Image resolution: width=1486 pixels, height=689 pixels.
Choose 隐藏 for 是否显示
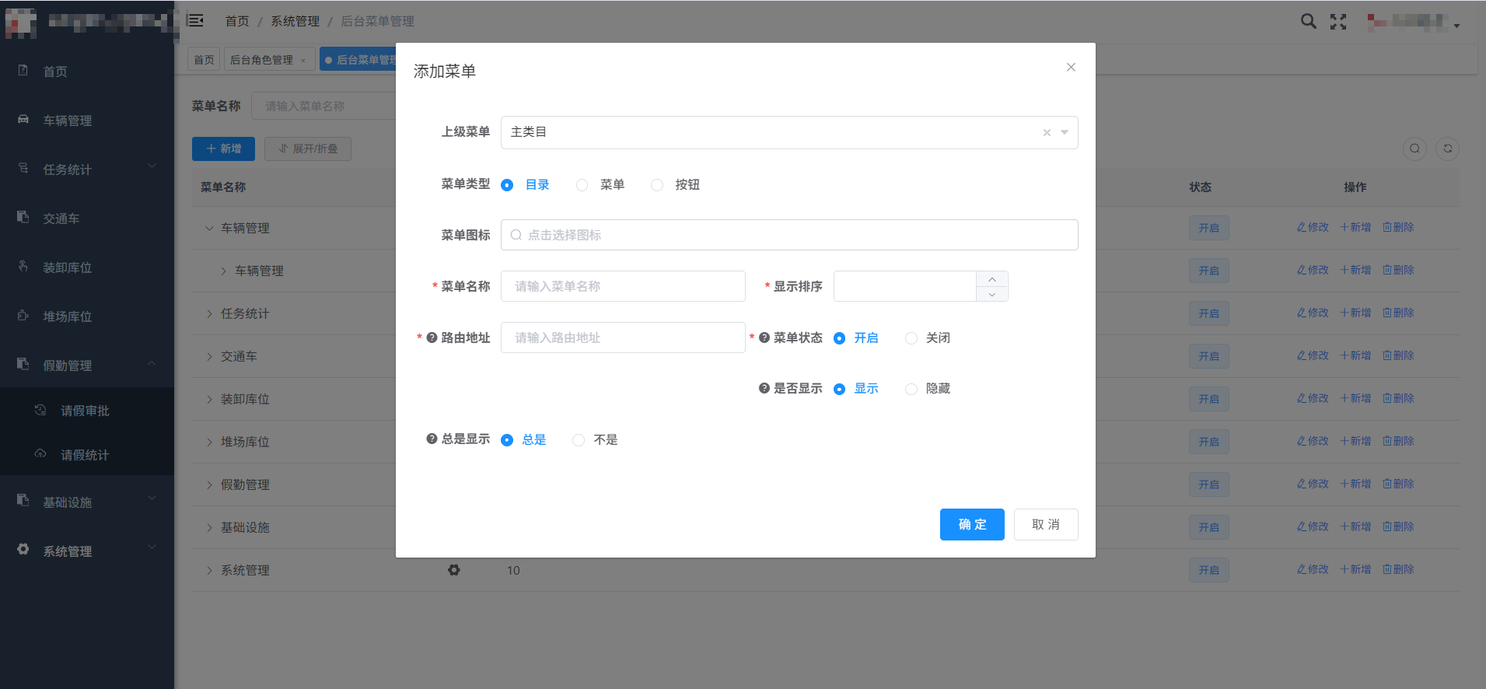[911, 389]
